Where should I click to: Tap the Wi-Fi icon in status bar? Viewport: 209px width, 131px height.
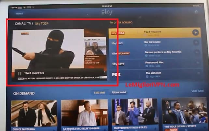click(x=24, y=8)
